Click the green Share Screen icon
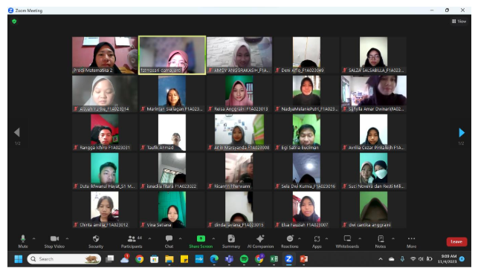 click(x=201, y=239)
